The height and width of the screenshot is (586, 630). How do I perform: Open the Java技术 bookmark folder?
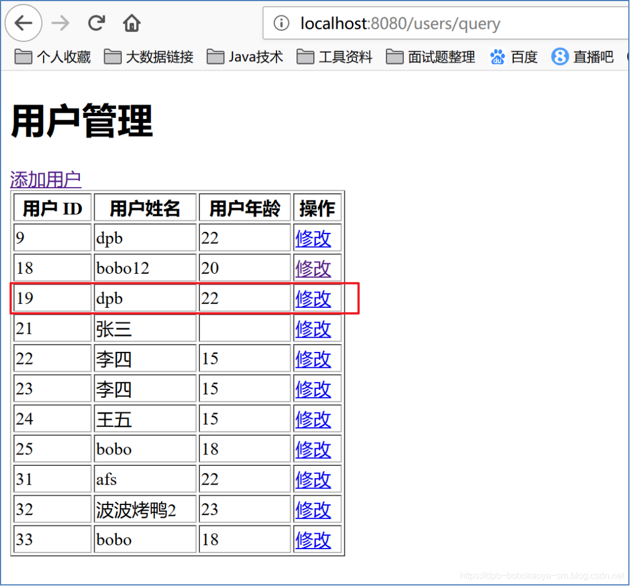[245, 57]
